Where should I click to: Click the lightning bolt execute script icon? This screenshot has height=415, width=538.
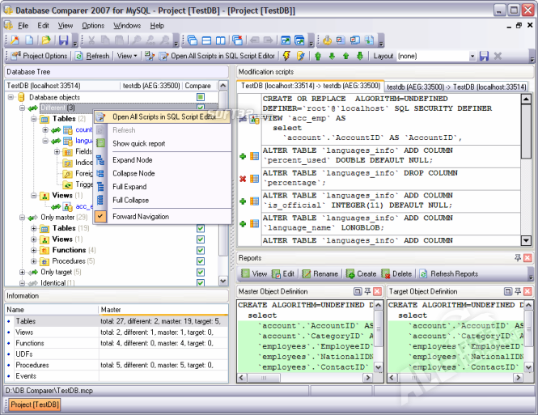coord(286,56)
